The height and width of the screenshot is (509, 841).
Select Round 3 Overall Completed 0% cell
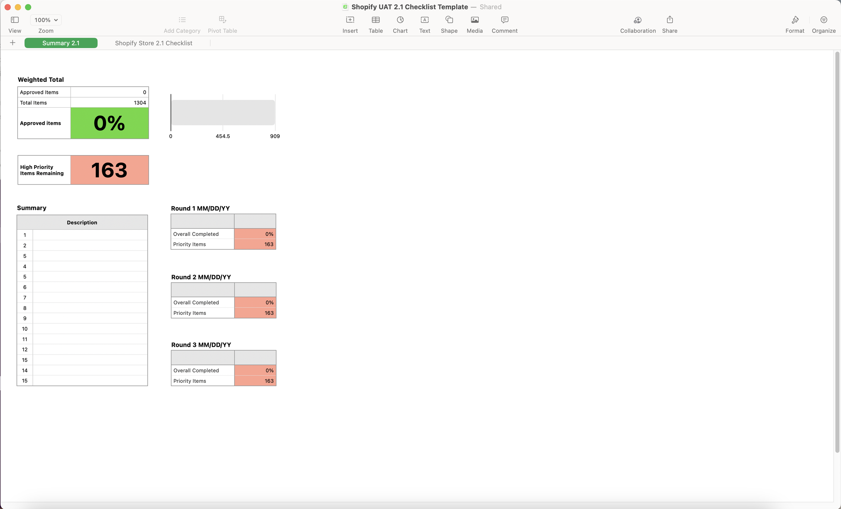255,370
